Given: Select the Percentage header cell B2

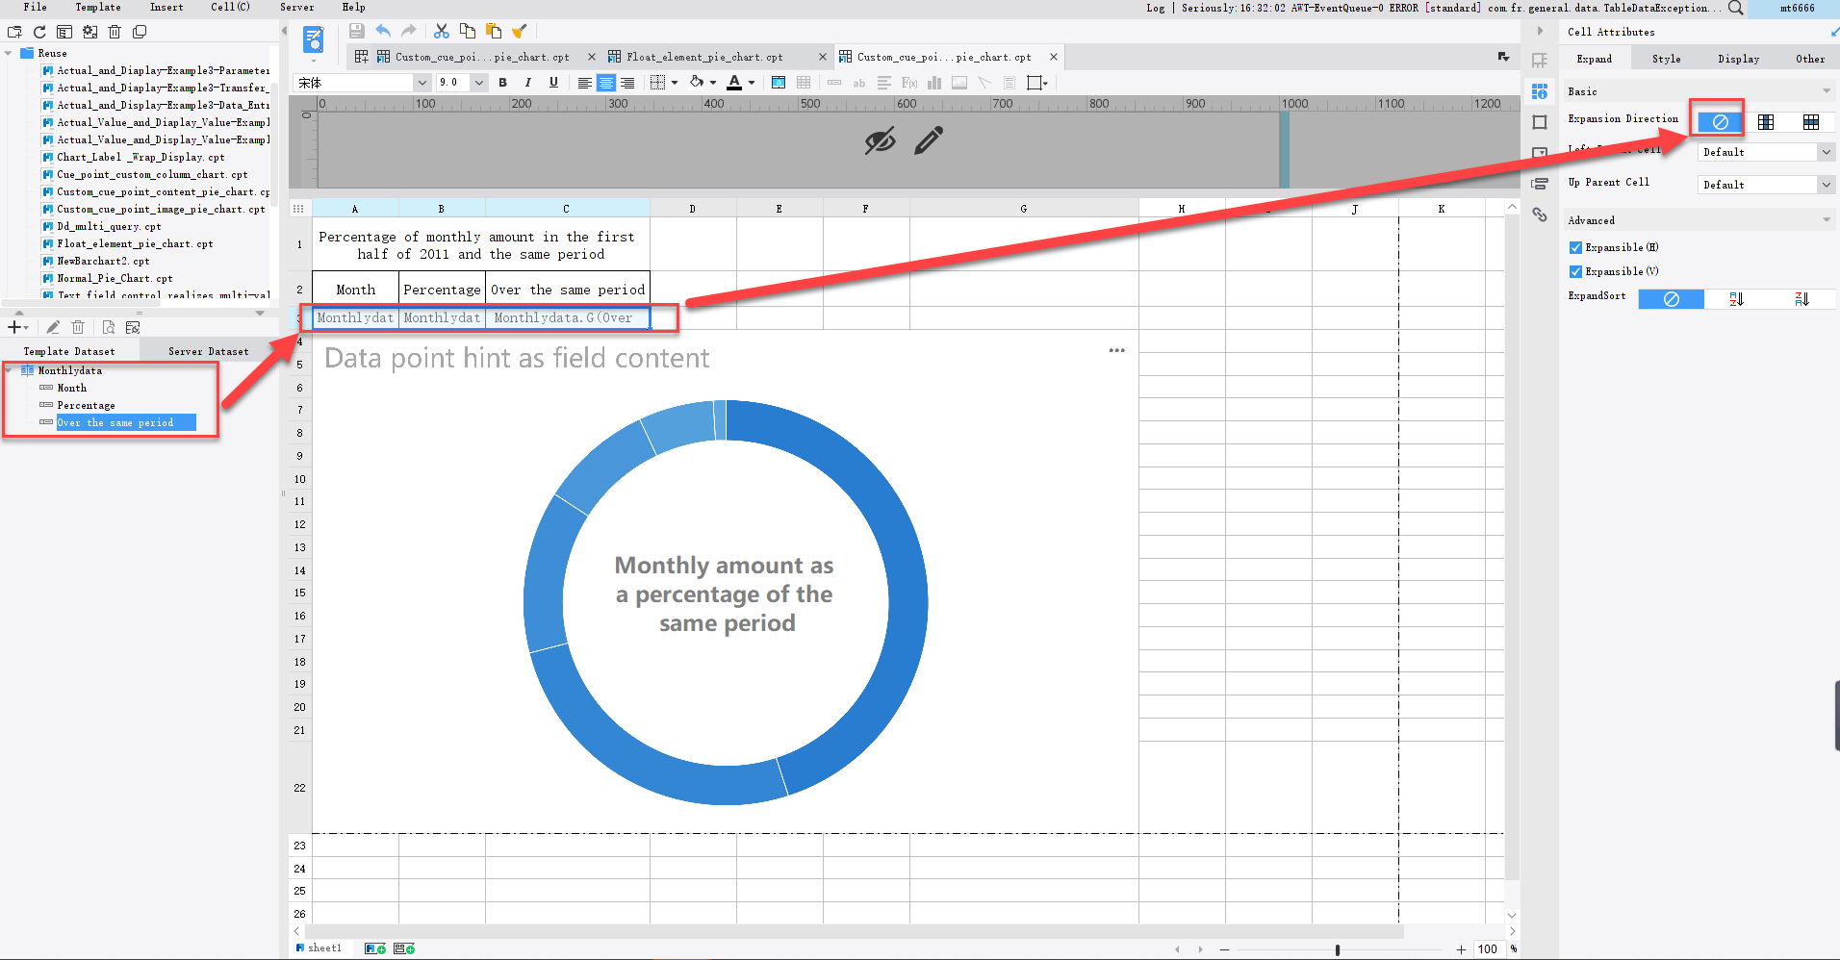Looking at the screenshot, I should point(442,289).
